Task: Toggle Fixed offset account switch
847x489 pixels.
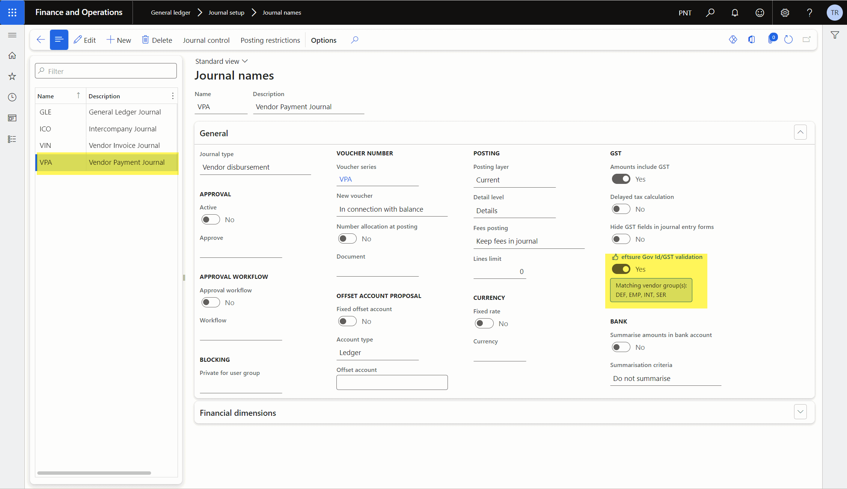Action: click(347, 321)
